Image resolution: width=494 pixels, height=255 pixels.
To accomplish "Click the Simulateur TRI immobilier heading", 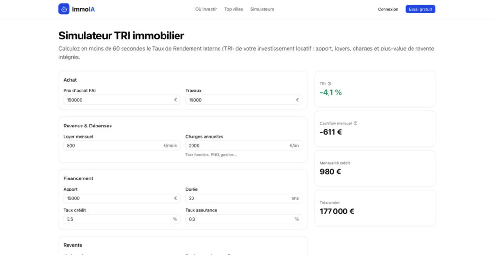I will [x=121, y=36].
